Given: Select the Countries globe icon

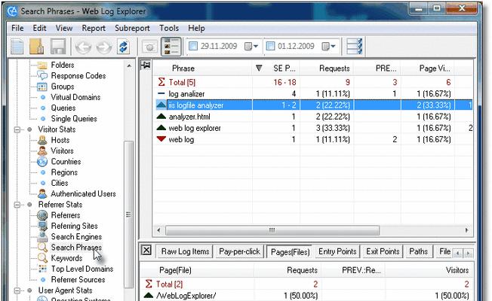Looking at the screenshot, I should tap(42, 162).
